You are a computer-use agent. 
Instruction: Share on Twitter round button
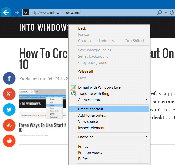pos(9,110)
